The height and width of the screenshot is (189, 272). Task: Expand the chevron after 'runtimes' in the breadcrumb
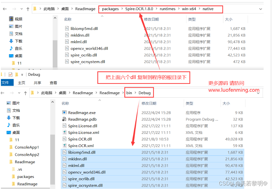(x=179, y=9)
